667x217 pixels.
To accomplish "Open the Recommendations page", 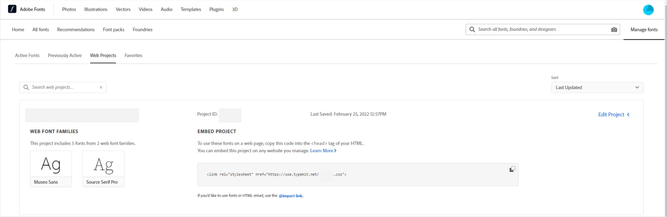I will [76, 29].
